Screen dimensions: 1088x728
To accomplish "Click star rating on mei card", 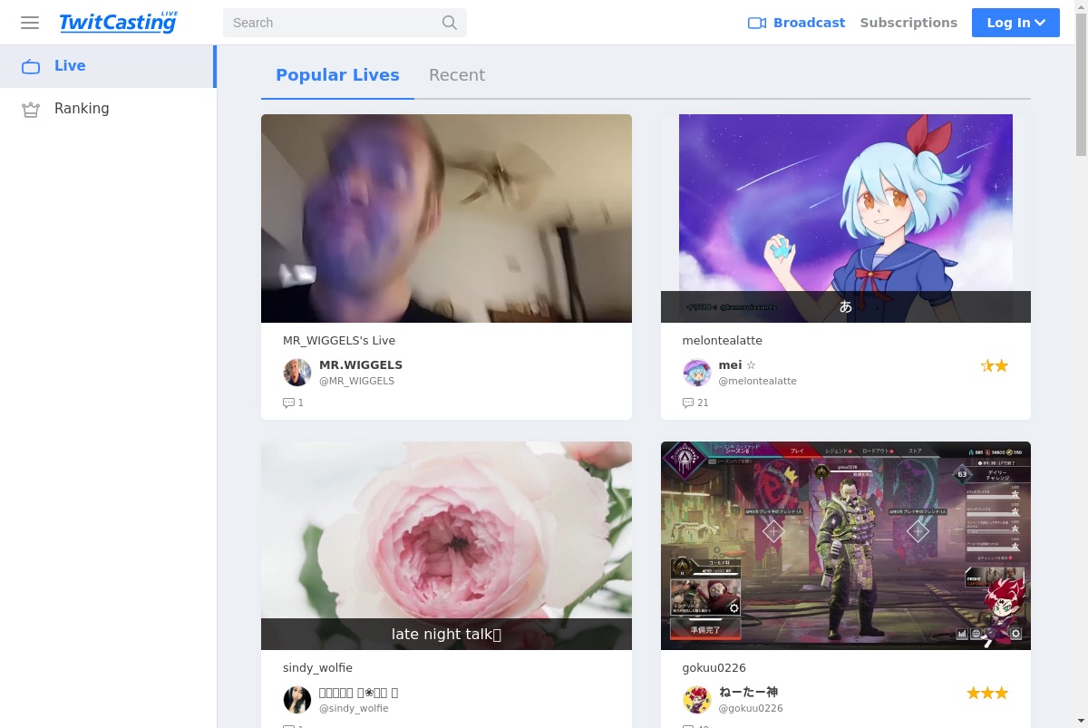I will pos(995,366).
